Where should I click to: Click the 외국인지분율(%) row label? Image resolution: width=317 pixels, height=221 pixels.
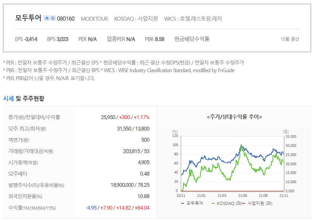[x=25, y=196]
